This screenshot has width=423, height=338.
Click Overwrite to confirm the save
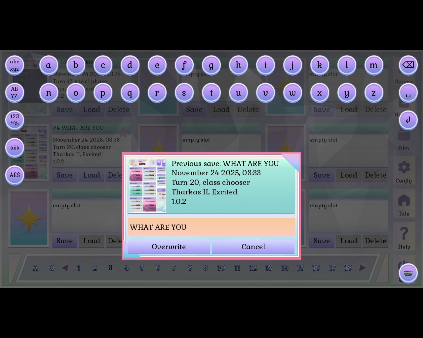[x=169, y=247]
